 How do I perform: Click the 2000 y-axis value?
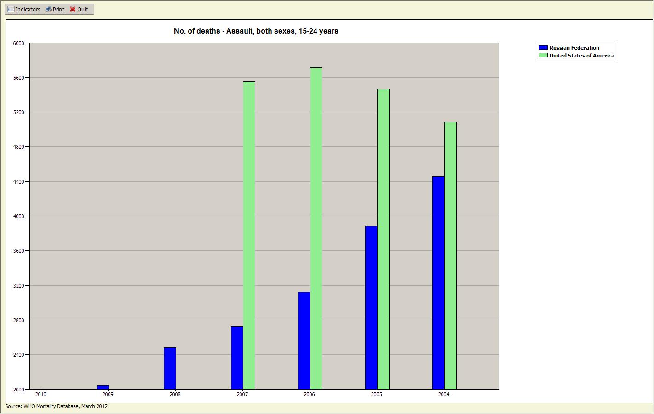pos(18,390)
